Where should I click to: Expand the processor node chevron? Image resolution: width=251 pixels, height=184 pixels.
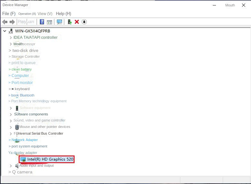11,44
